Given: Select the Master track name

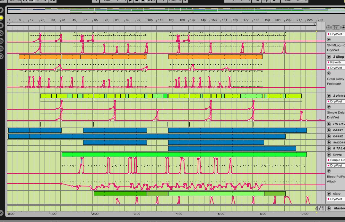Looking at the screenshot, I should [x=339, y=208].
